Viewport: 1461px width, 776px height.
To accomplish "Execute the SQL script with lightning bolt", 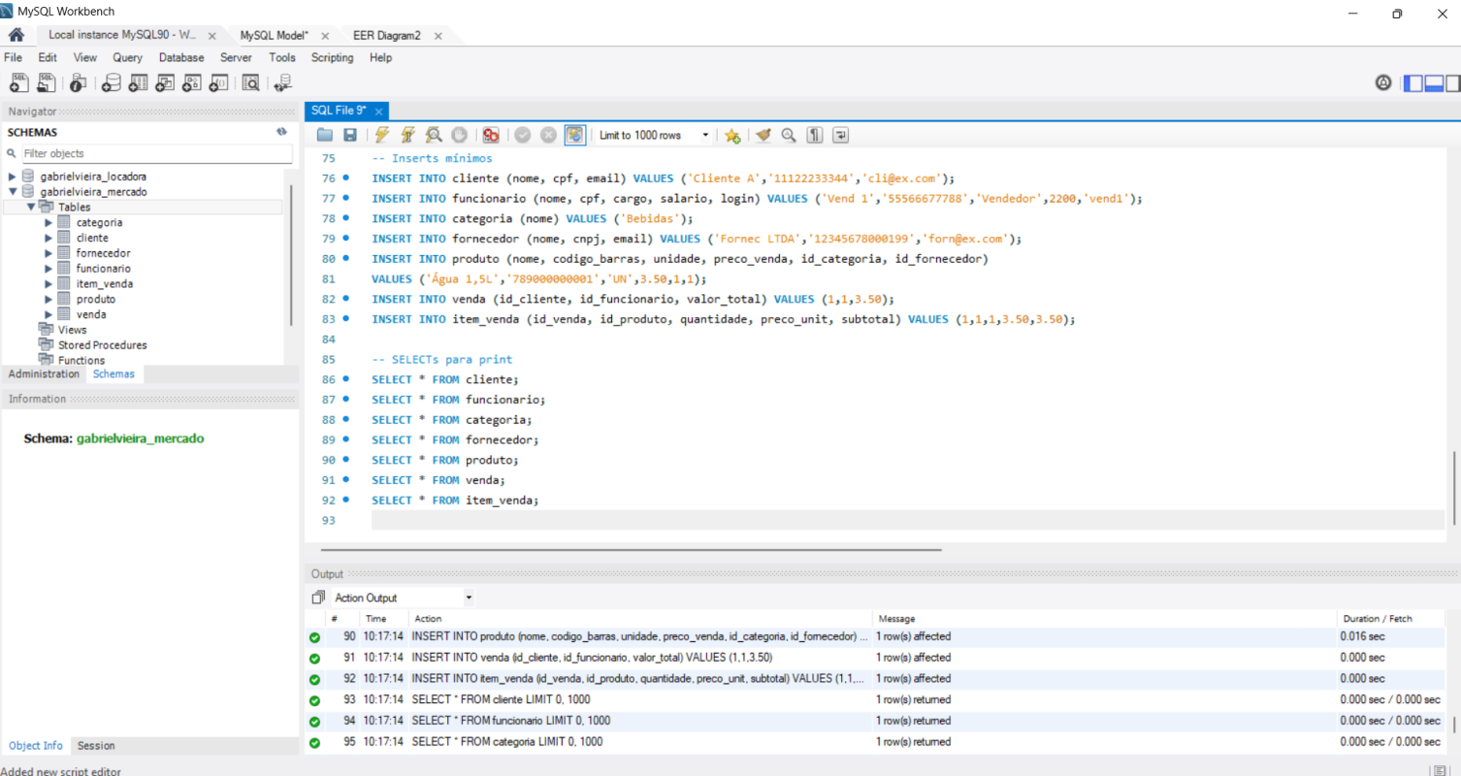I will [x=382, y=136].
